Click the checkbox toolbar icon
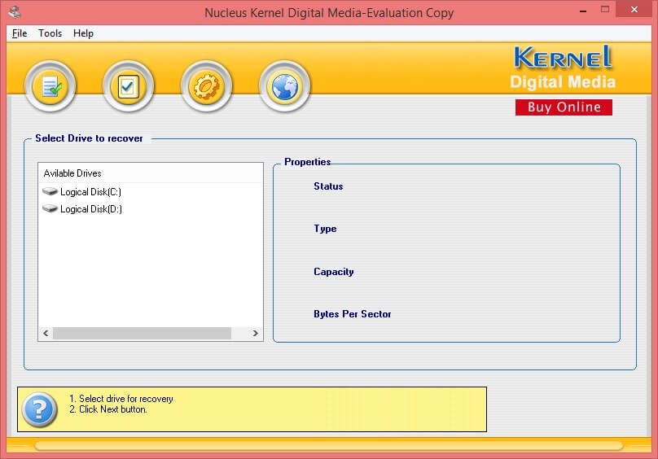 [129, 86]
